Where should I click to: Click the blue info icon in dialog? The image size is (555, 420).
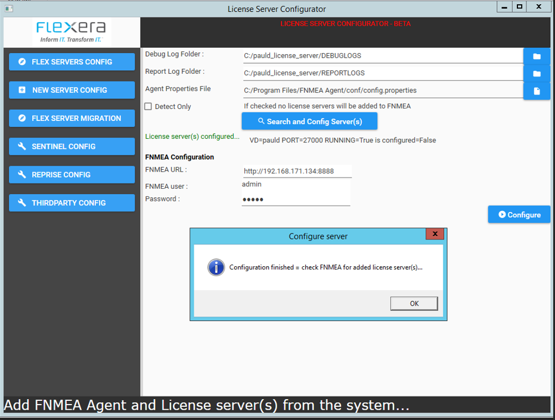[x=216, y=267]
